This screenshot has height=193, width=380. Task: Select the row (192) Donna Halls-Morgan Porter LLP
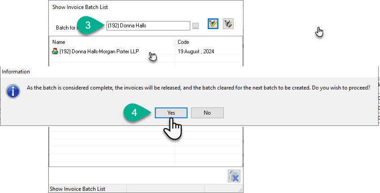[x=145, y=51]
